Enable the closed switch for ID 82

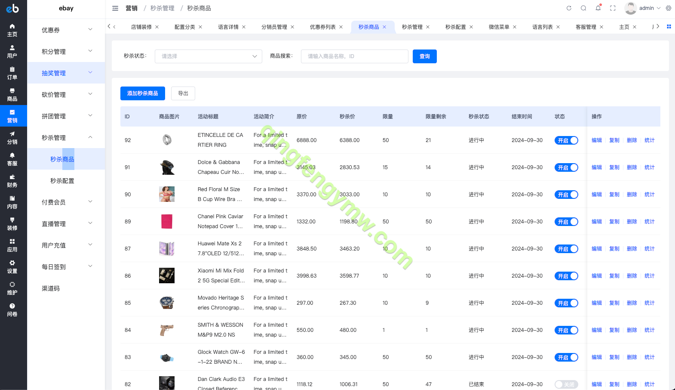click(x=566, y=384)
